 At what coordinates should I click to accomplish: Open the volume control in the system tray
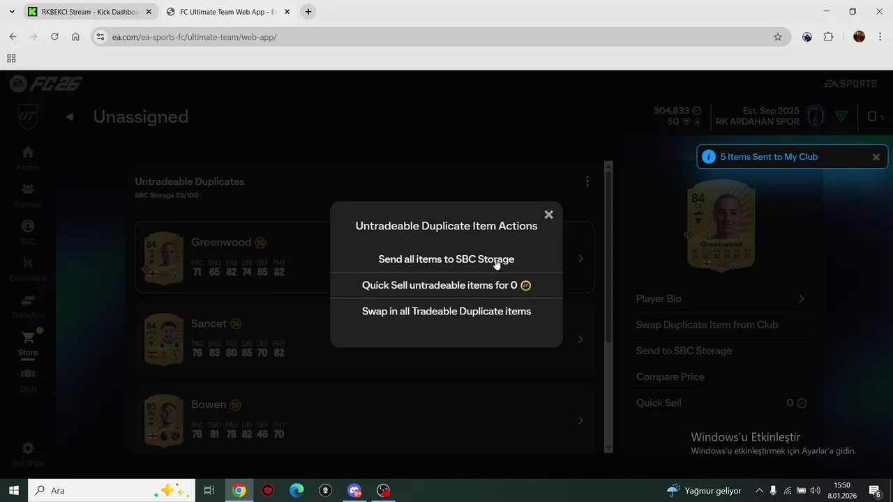pyautogui.click(x=815, y=490)
